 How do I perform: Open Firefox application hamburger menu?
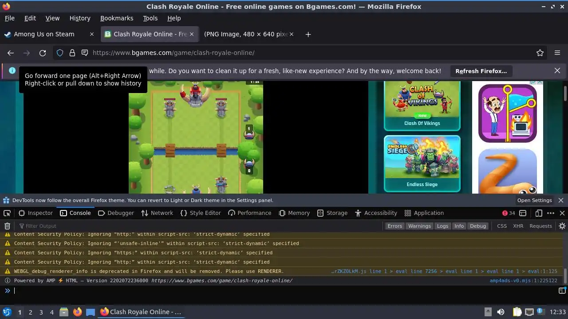(557, 53)
